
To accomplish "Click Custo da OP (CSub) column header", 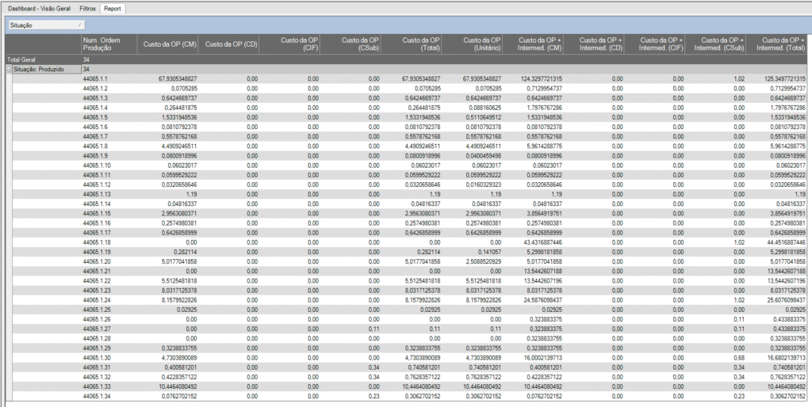I will (x=352, y=44).
